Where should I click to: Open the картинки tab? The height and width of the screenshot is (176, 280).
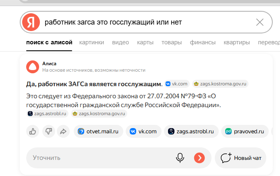click(91, 42)
